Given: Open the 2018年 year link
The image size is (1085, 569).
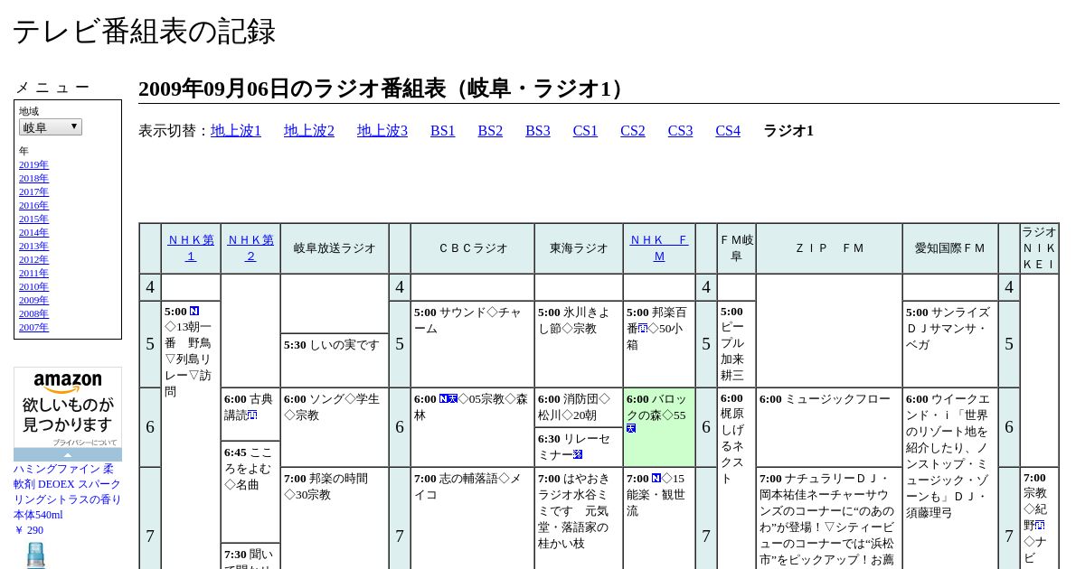Looking at the screenshot, I should coord(34,178).
